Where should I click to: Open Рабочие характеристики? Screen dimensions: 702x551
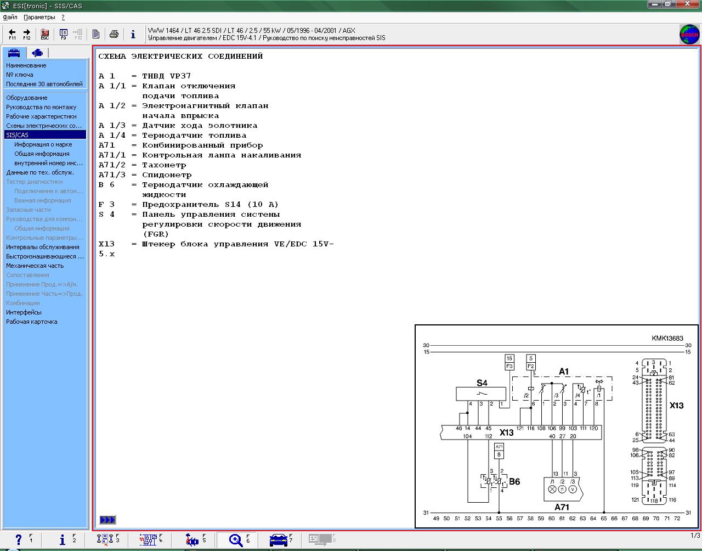[x=41, y=116]
